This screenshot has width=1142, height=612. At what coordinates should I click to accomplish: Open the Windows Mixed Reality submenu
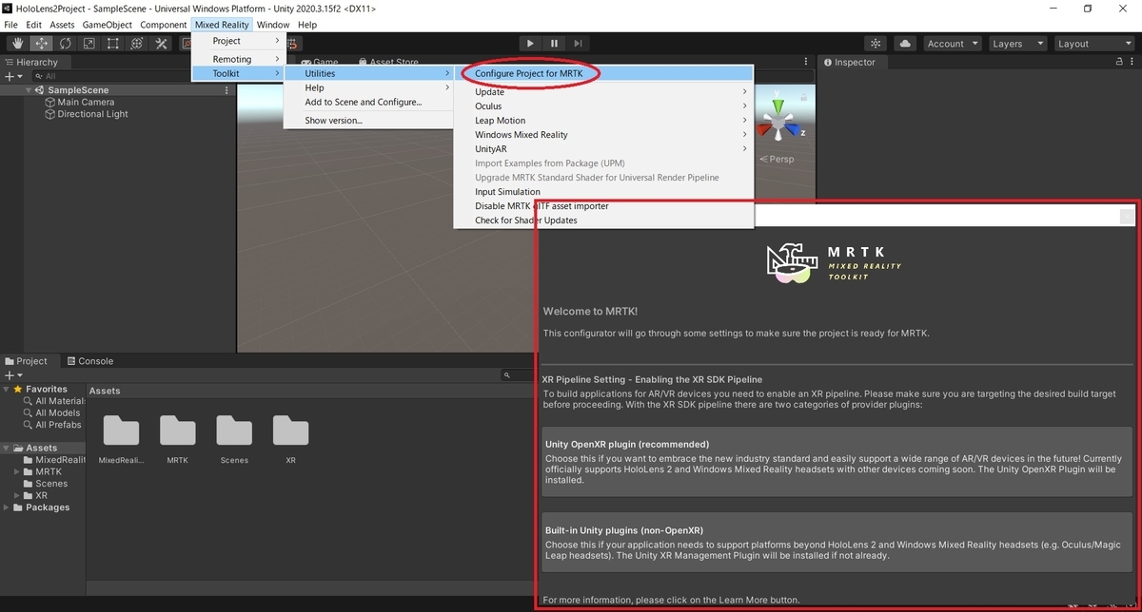603,135
